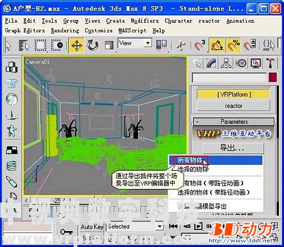The image size is (284, 247).
Task: Click reactor Deforming Mesh Collection icon
Action: (12, 130)
